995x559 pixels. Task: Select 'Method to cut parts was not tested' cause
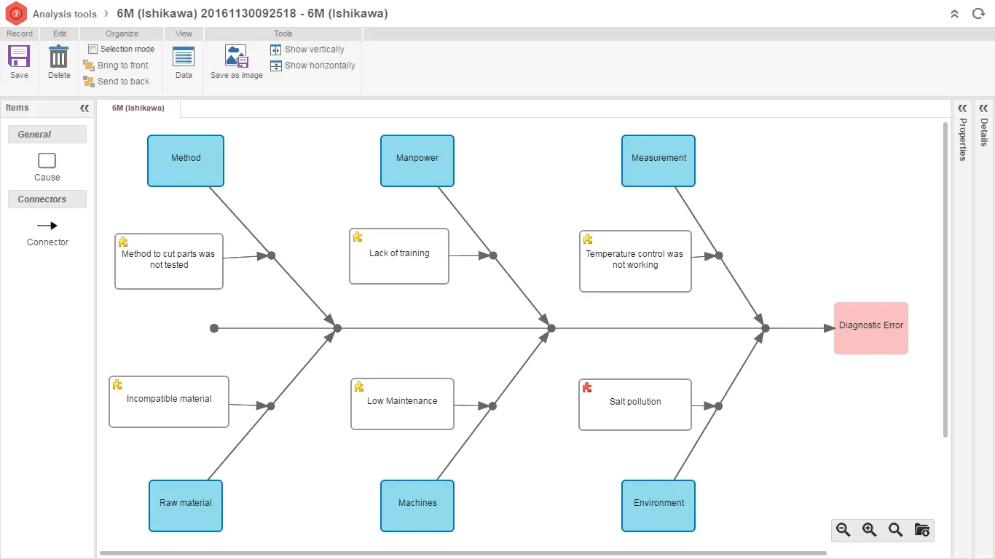[169, 261]
